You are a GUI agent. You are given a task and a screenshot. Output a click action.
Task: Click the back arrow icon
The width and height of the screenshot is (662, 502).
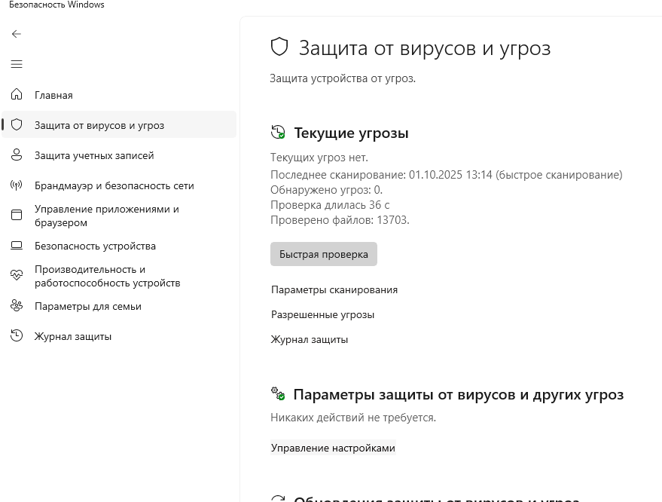(17, 34)
